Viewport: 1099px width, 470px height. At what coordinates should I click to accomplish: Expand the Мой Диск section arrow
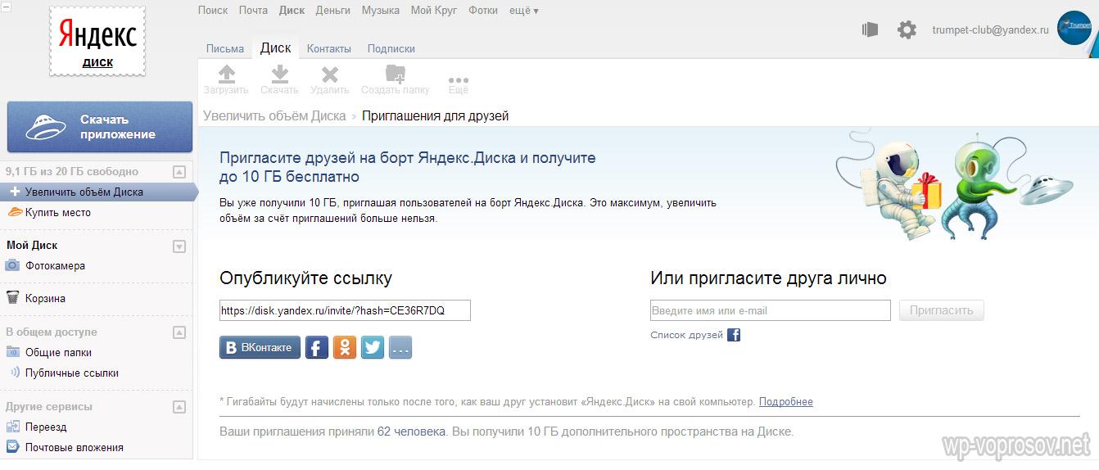pos(179,246)
